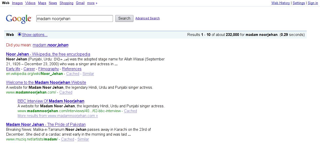Image resolution: width=320 pixels, height=143 pixels.
Task: Open 'BBC Interview Of Madam Noorjehan' result
Action: [51, 101]
